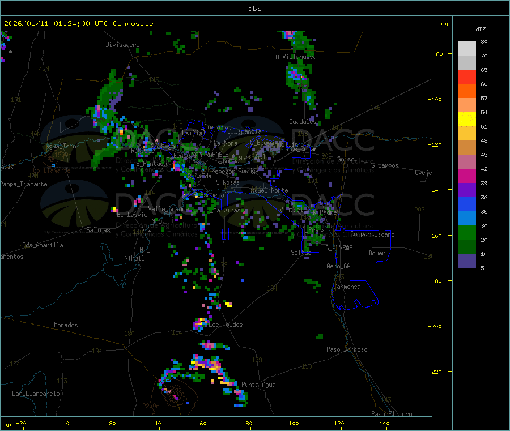Click the 'Aero_GA' map label
This screenshot has height=431, width=510.
click(339, 266)
